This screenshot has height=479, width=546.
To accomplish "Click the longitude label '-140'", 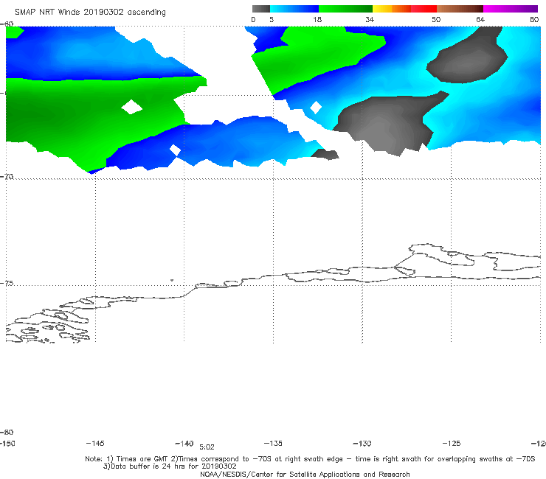I will tap(184, 443).
